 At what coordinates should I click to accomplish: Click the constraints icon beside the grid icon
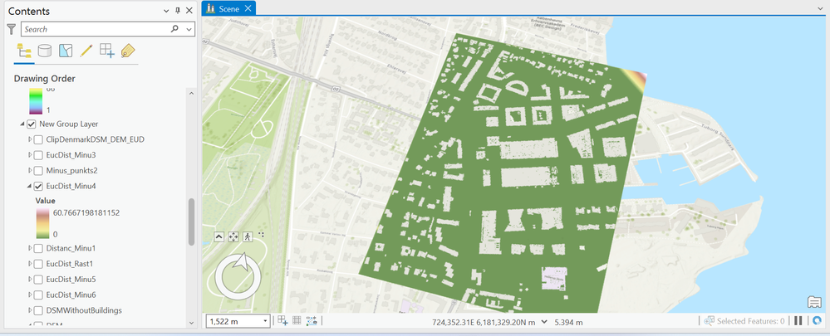click(312, 321)
